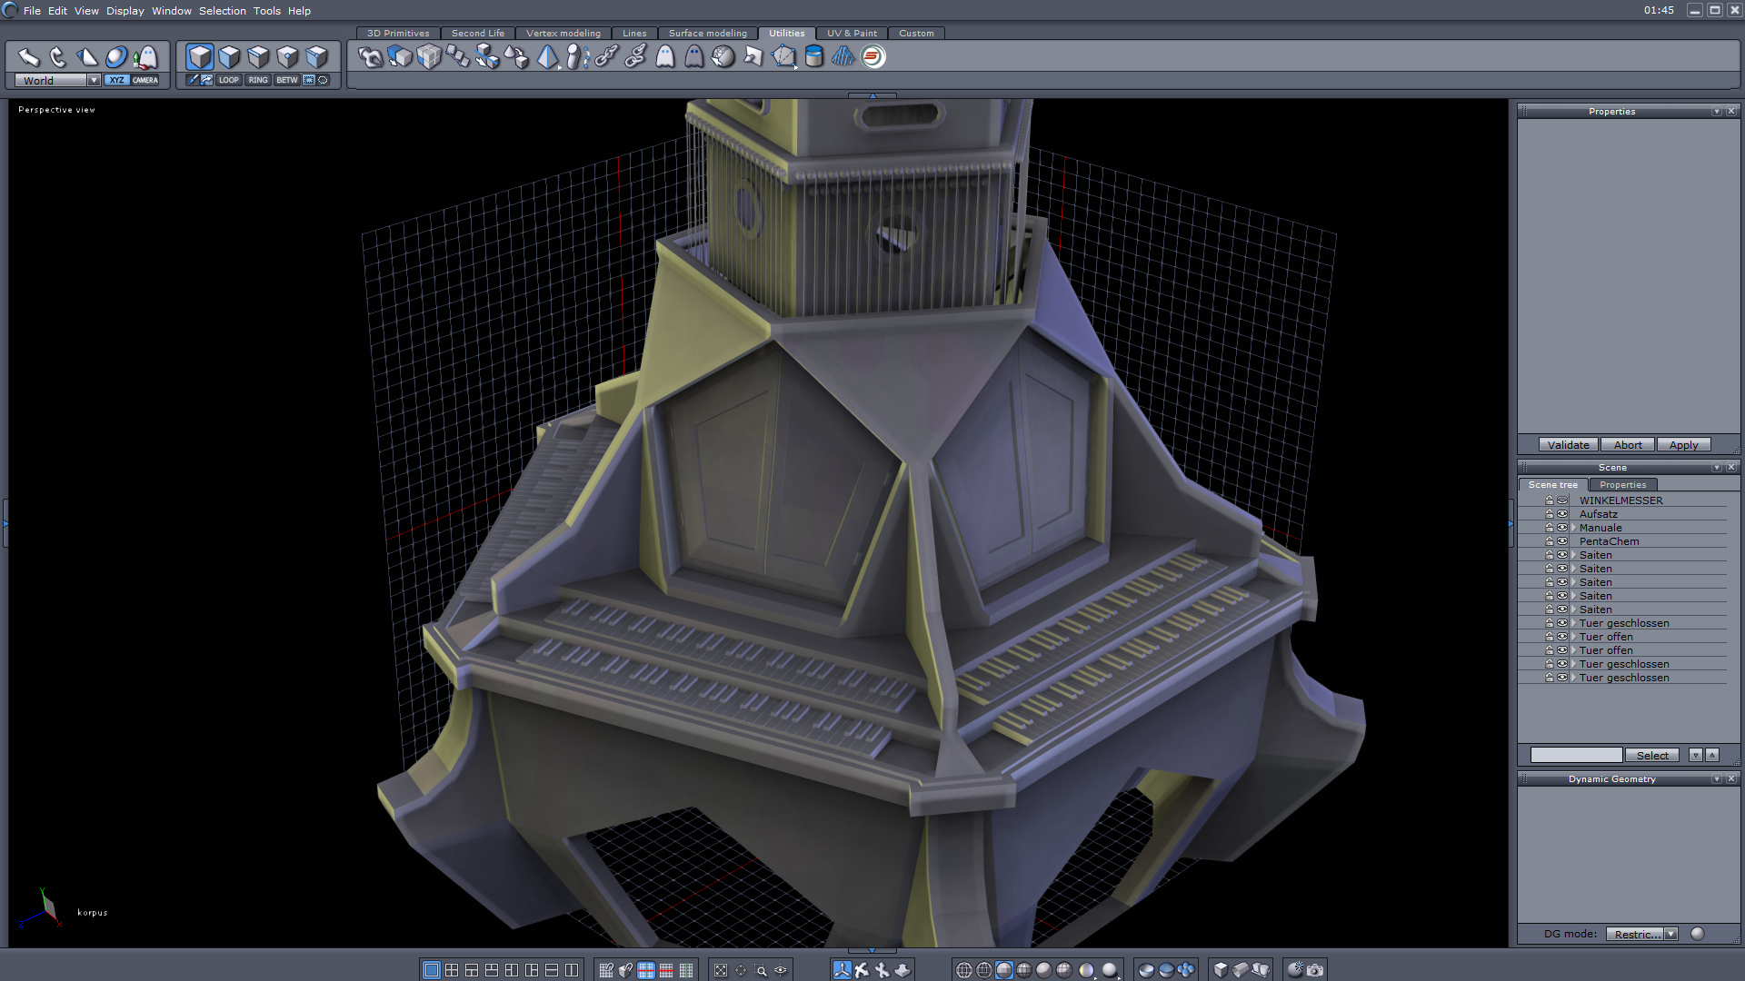This screenshot has width=1745, height=981.
Task: Click the camera snapshot icon
Action: pyautogui.click(x=1315, y=970)
